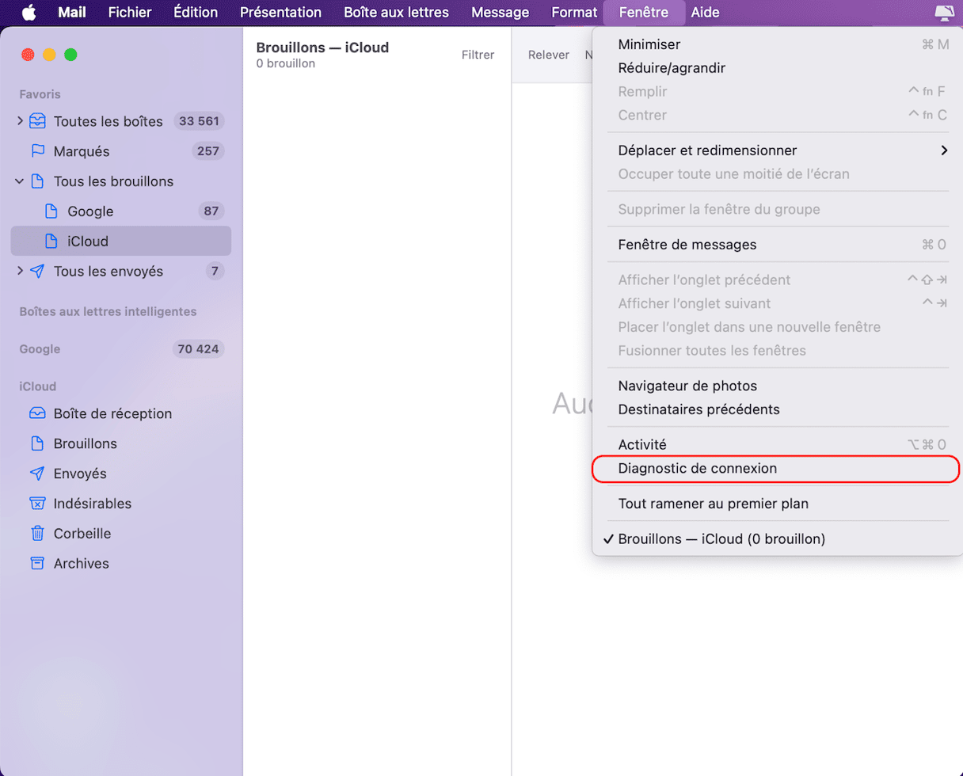Click the 87 count badge beside Google

click(x=211, y=211)
